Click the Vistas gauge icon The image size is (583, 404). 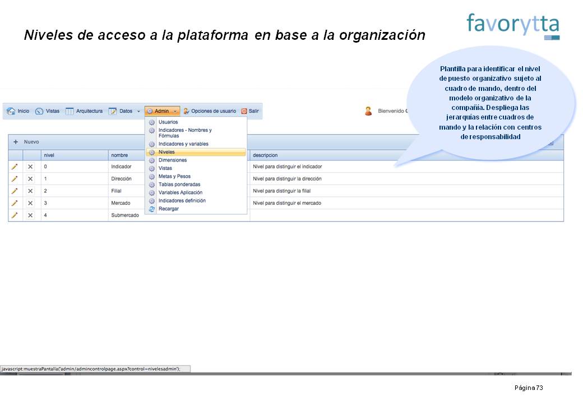pos(39,111)
